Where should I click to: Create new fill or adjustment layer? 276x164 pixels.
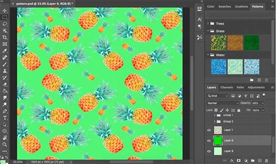pos(246,161)
